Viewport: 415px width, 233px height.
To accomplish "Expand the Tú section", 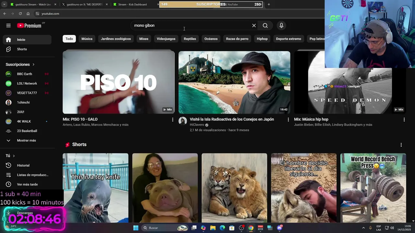I will tap(10, 156).
